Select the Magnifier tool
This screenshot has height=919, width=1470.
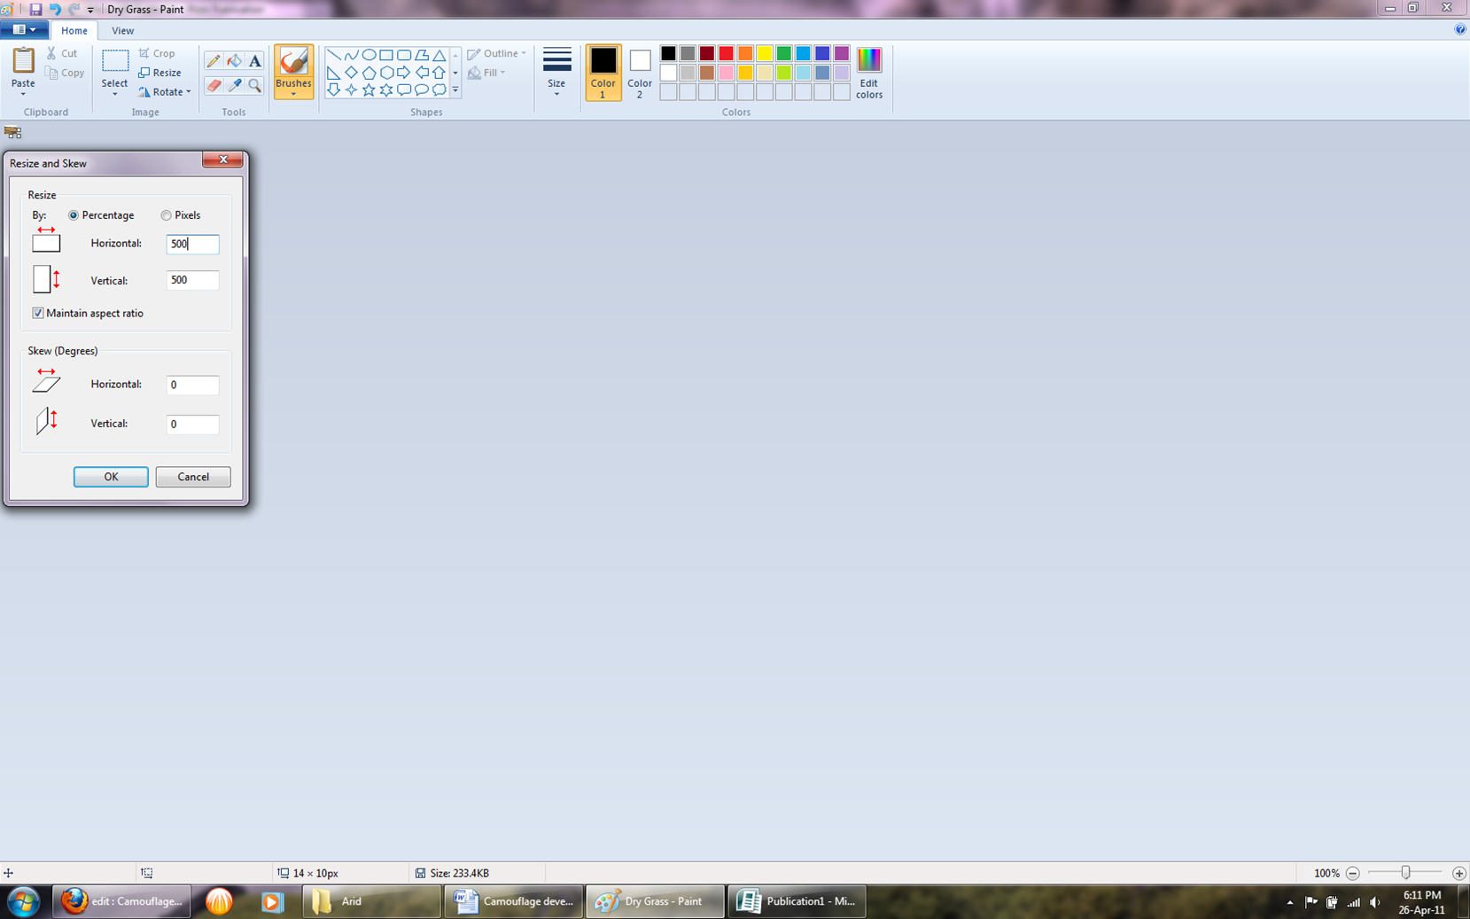click(x=255, y=86)
